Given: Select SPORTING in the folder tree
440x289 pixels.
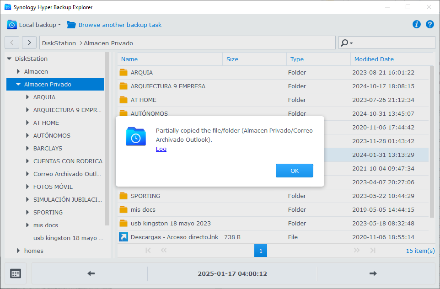Looking at the screenshot, I should pos(48,212).
